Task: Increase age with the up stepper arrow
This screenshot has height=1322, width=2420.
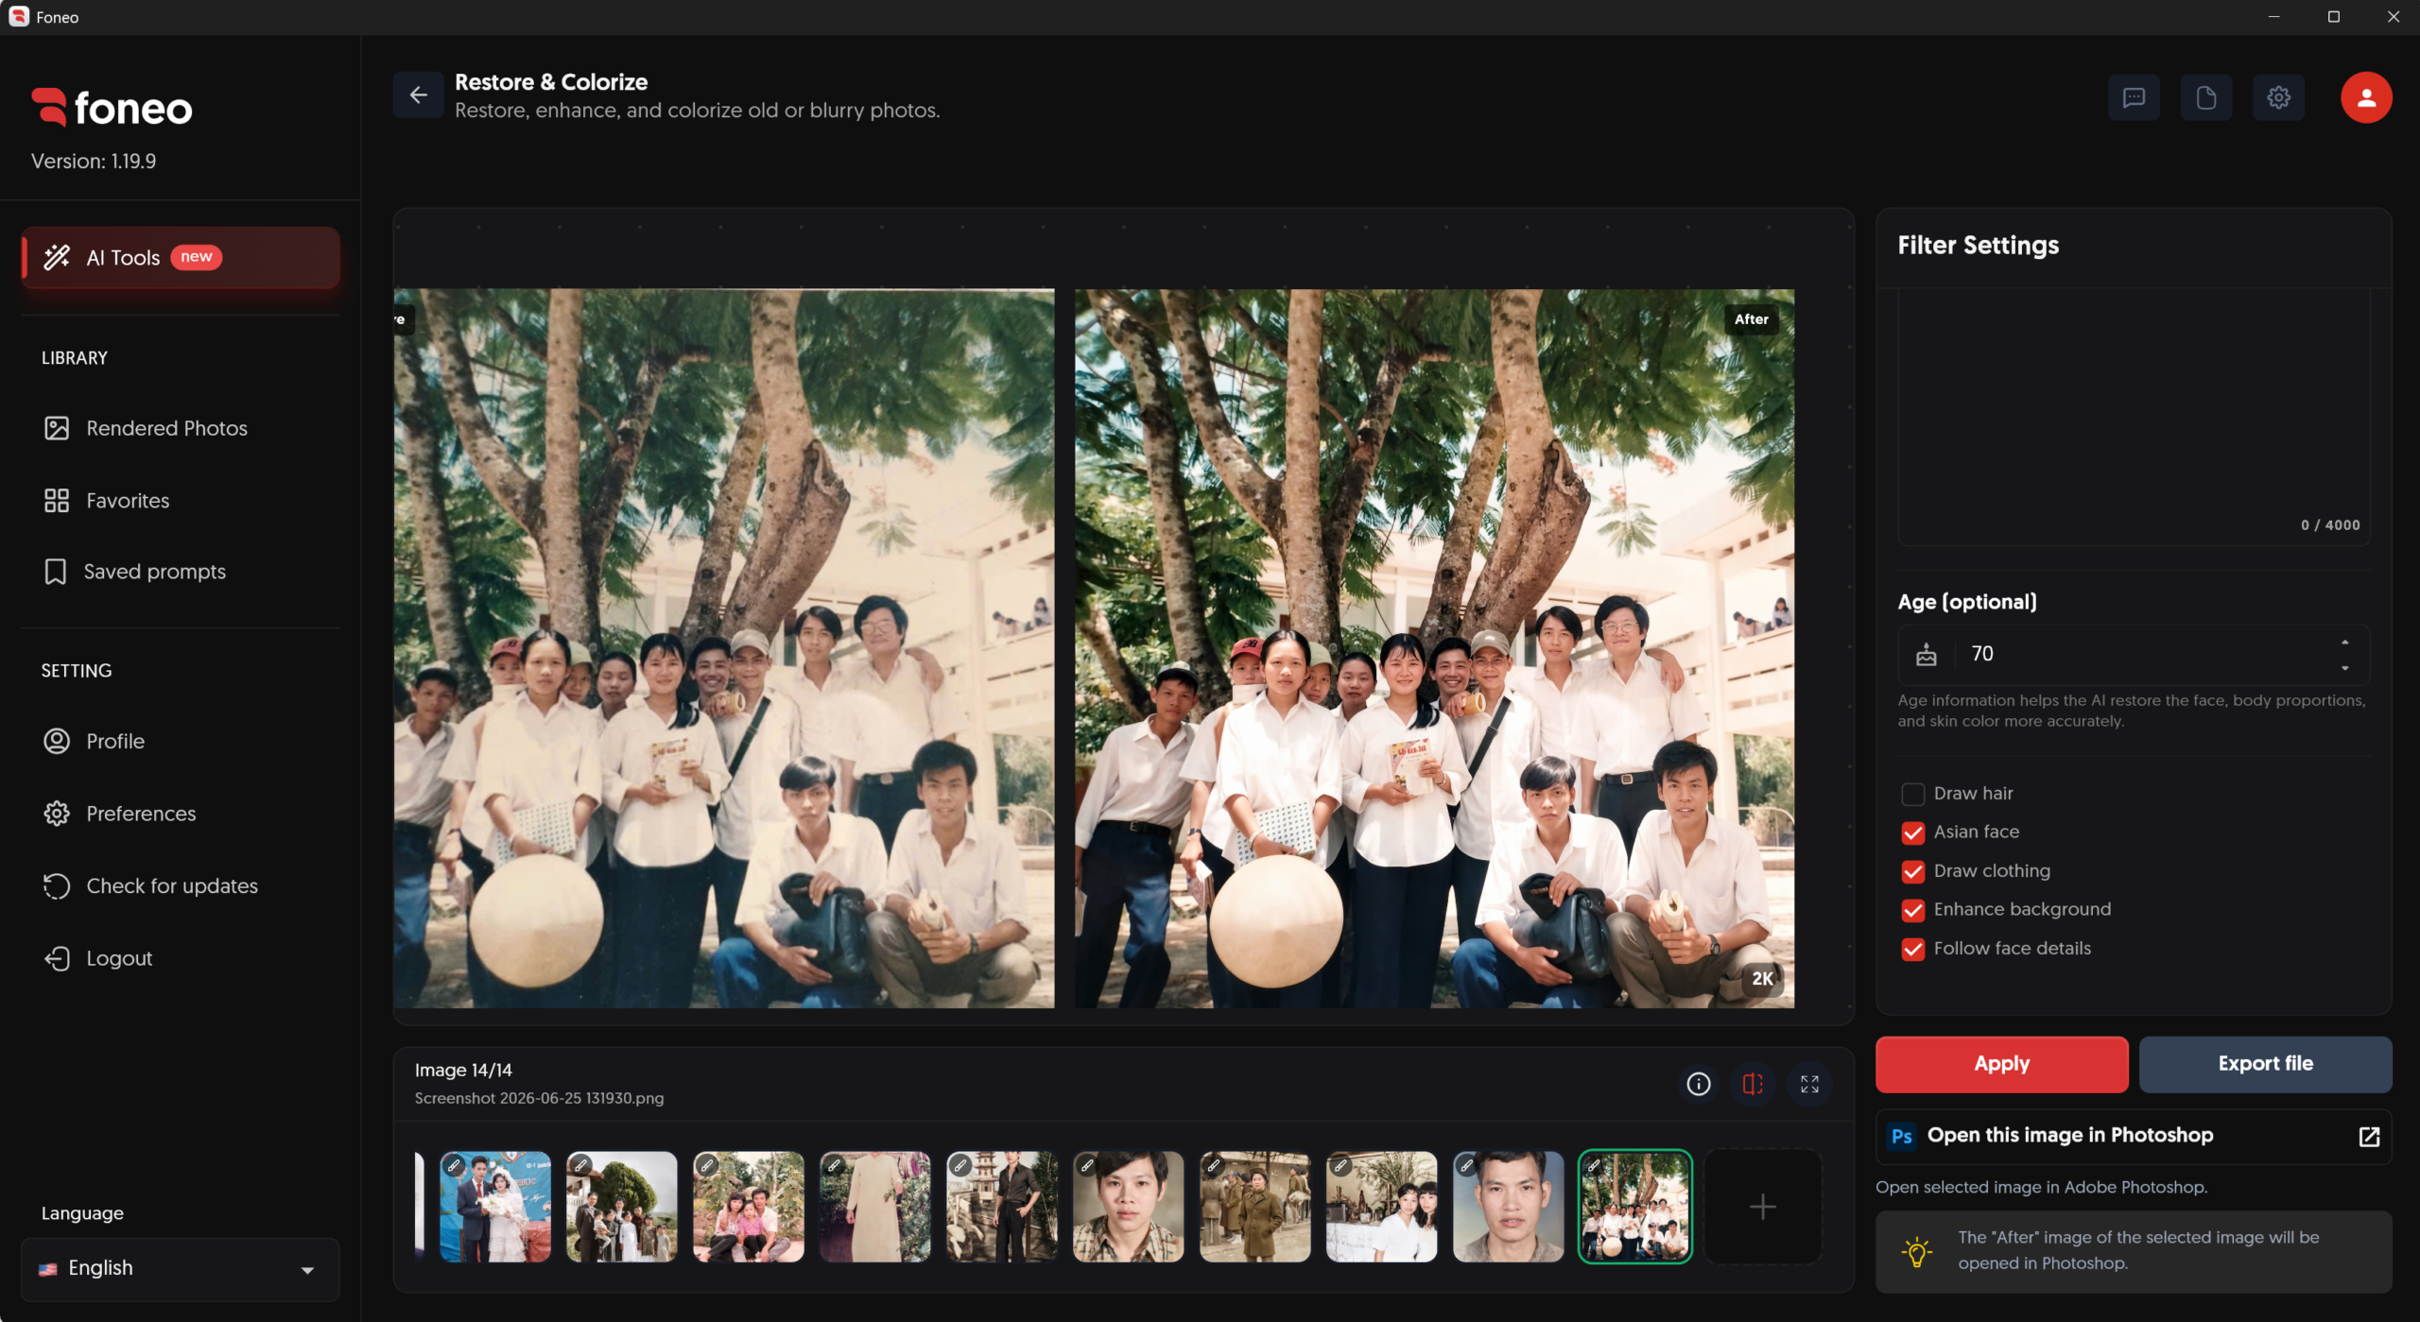Action: coord(2344,643)
